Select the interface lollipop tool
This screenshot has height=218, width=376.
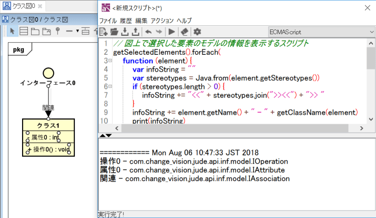[x=57, y=32]
